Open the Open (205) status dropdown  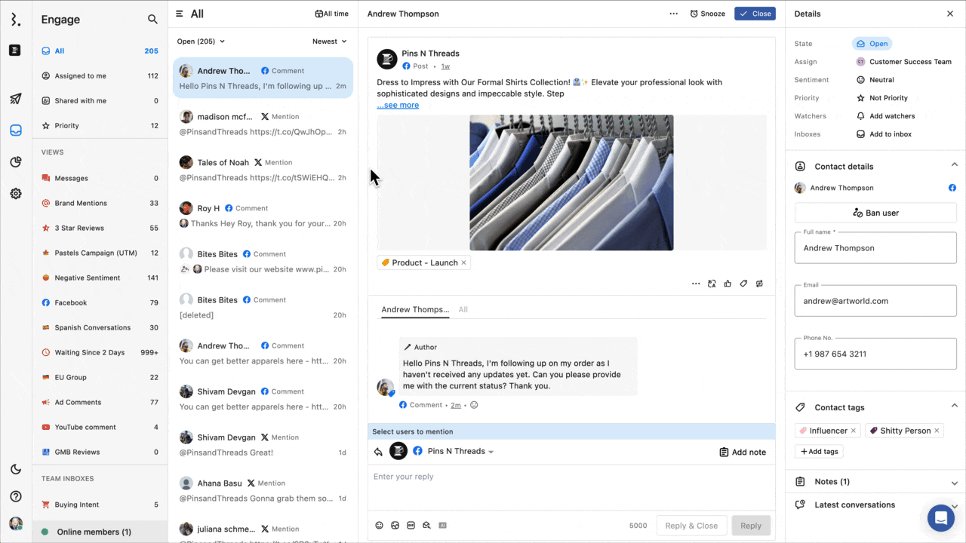tap(201, 41)
